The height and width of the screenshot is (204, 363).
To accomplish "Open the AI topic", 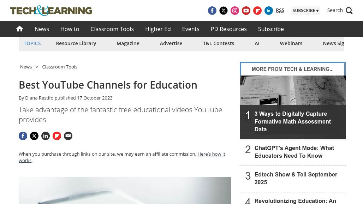I will [257, 43].
